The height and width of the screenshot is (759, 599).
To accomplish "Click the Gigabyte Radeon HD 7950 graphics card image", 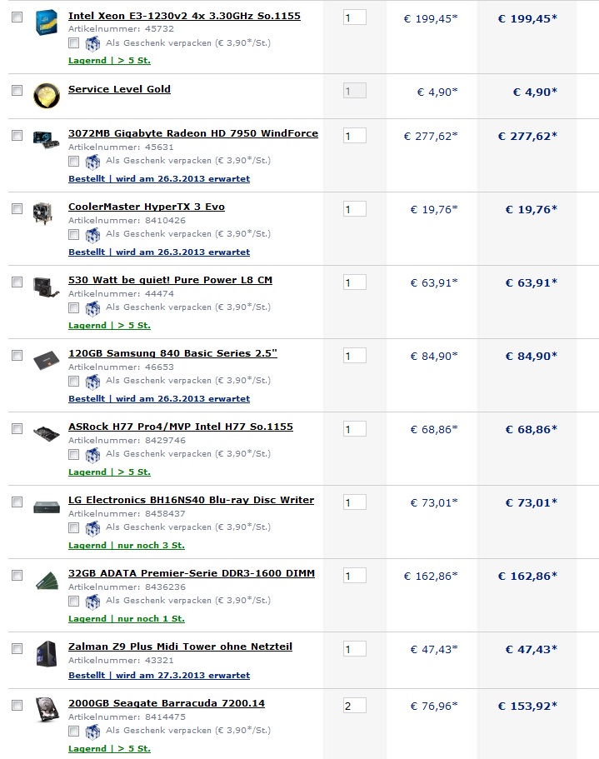I will click(47, 139).
